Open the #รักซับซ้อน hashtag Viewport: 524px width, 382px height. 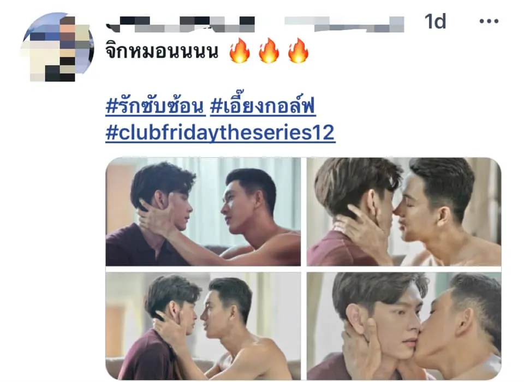pyautogui.click(x=156, y=106)
